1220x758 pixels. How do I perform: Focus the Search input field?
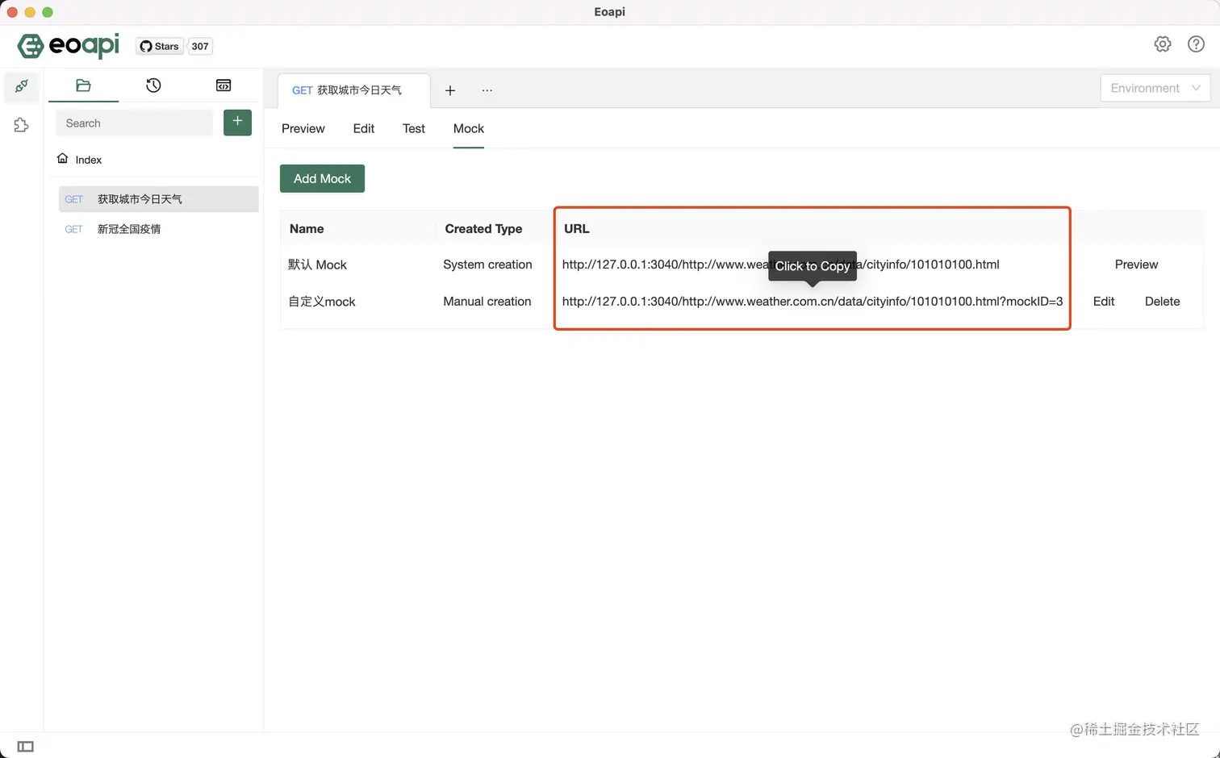(x=134, y=123)
